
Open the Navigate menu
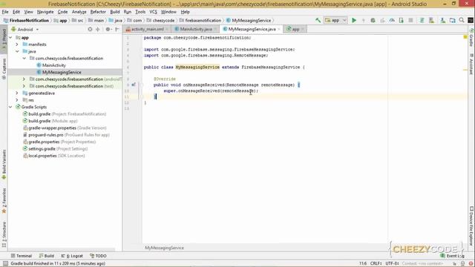(x=45, y=12)
